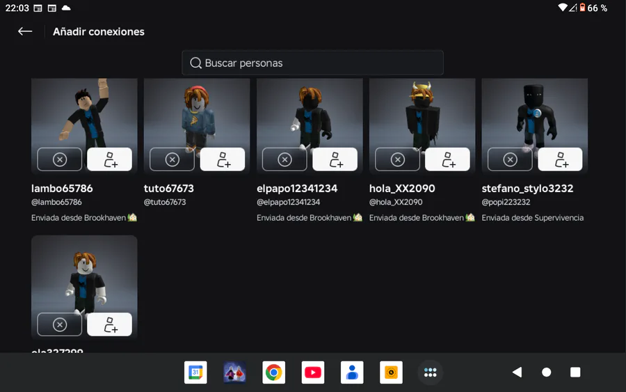
Task: Tap the Android back navigation button
Action: point(517,373)
